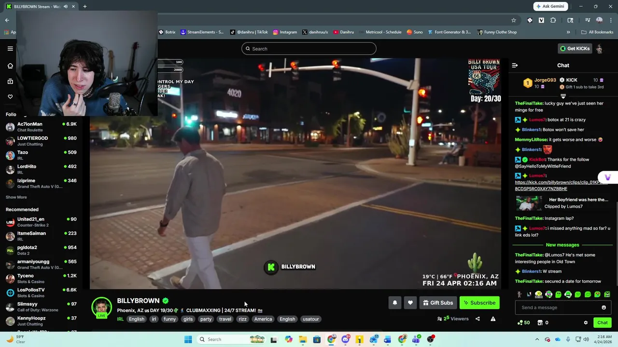618x347 pixels.
Task: Select the 'funny' stream tag
Action: 169,319
